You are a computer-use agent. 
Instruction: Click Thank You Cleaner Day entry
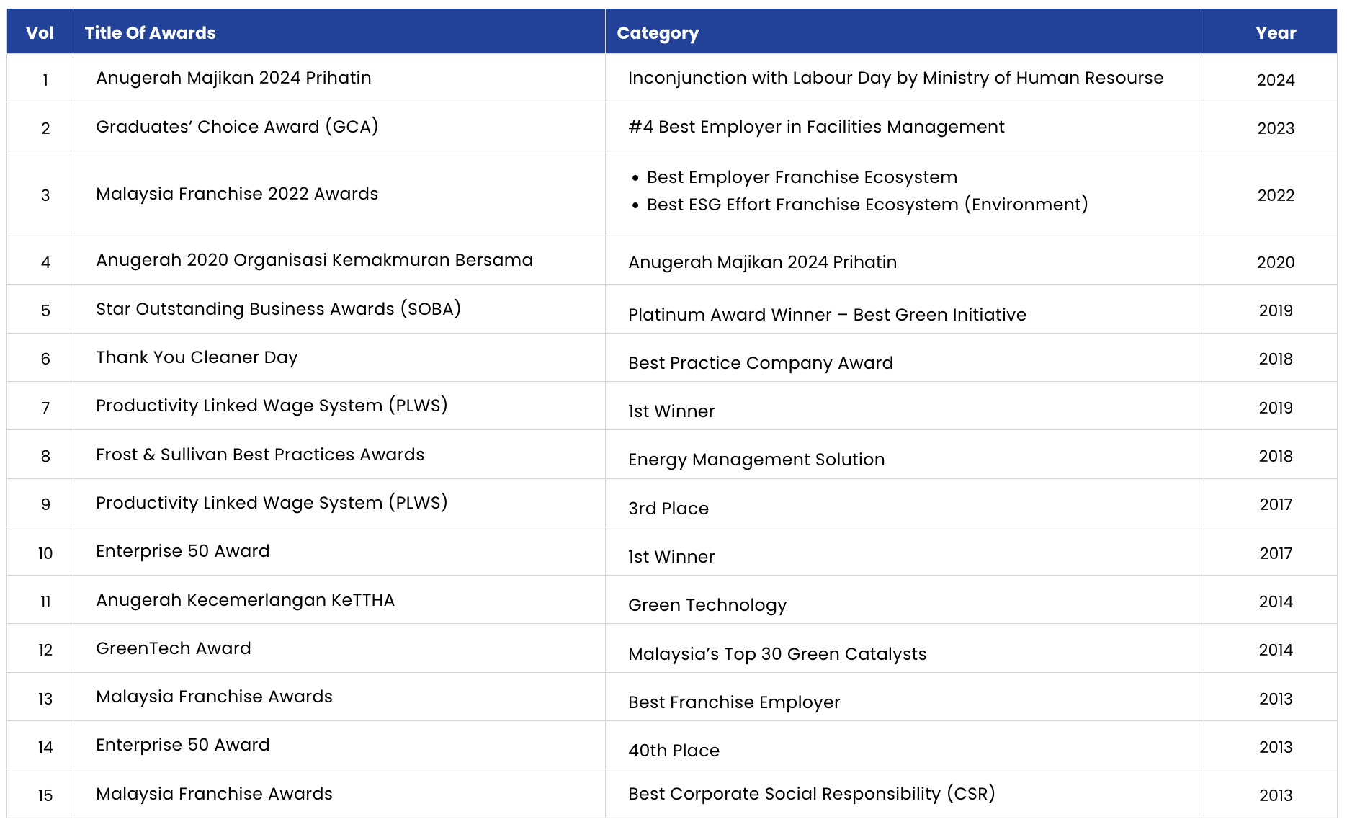[x=197, y=357]
